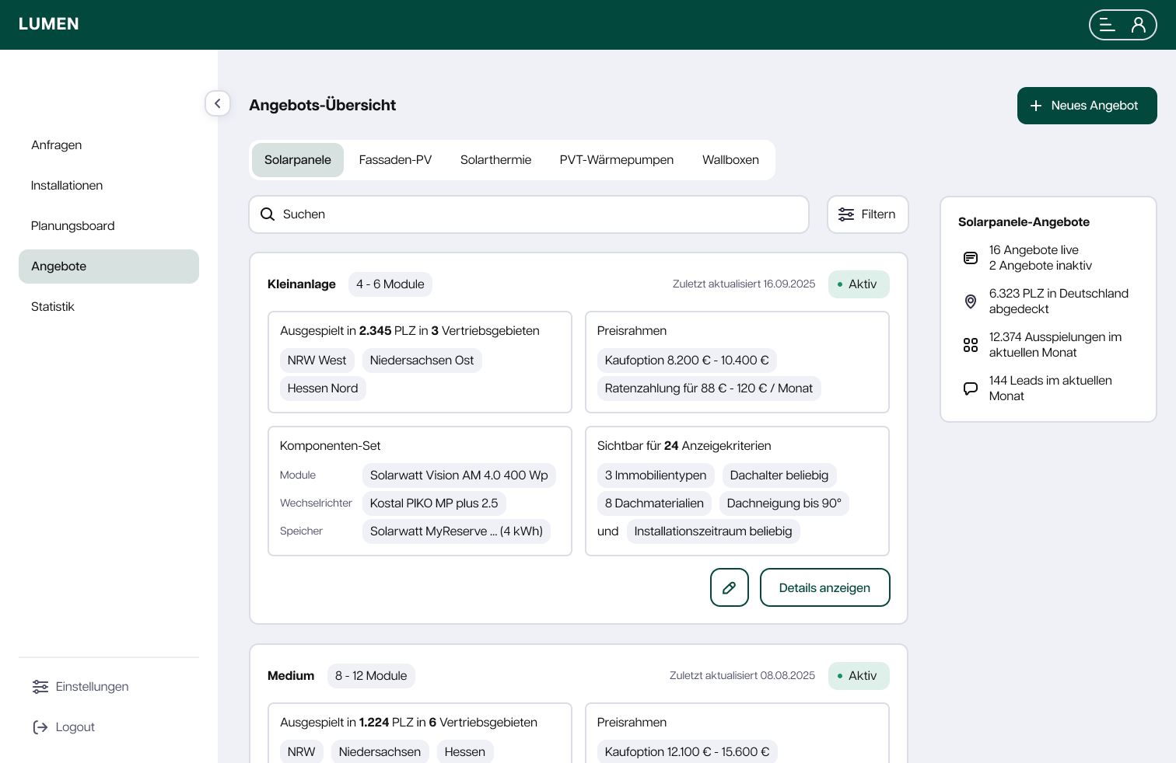Click the Medium offer title

tap(291, 676)
